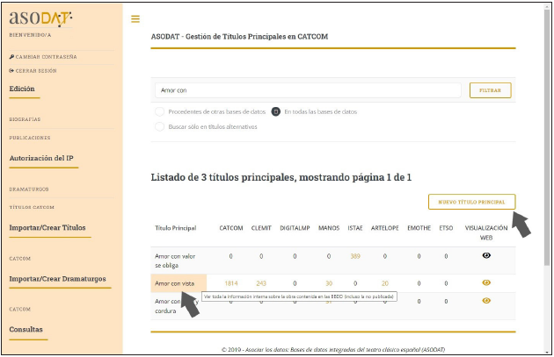The width and height of the screenshot is (554, 357).
Task: Click the 389 ISTAE record link
Action: 355,256
